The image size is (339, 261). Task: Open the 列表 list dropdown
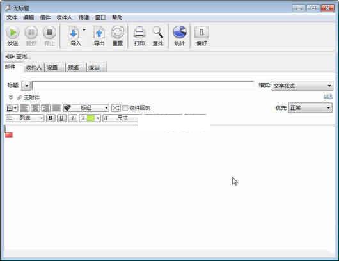pos(25,118)
